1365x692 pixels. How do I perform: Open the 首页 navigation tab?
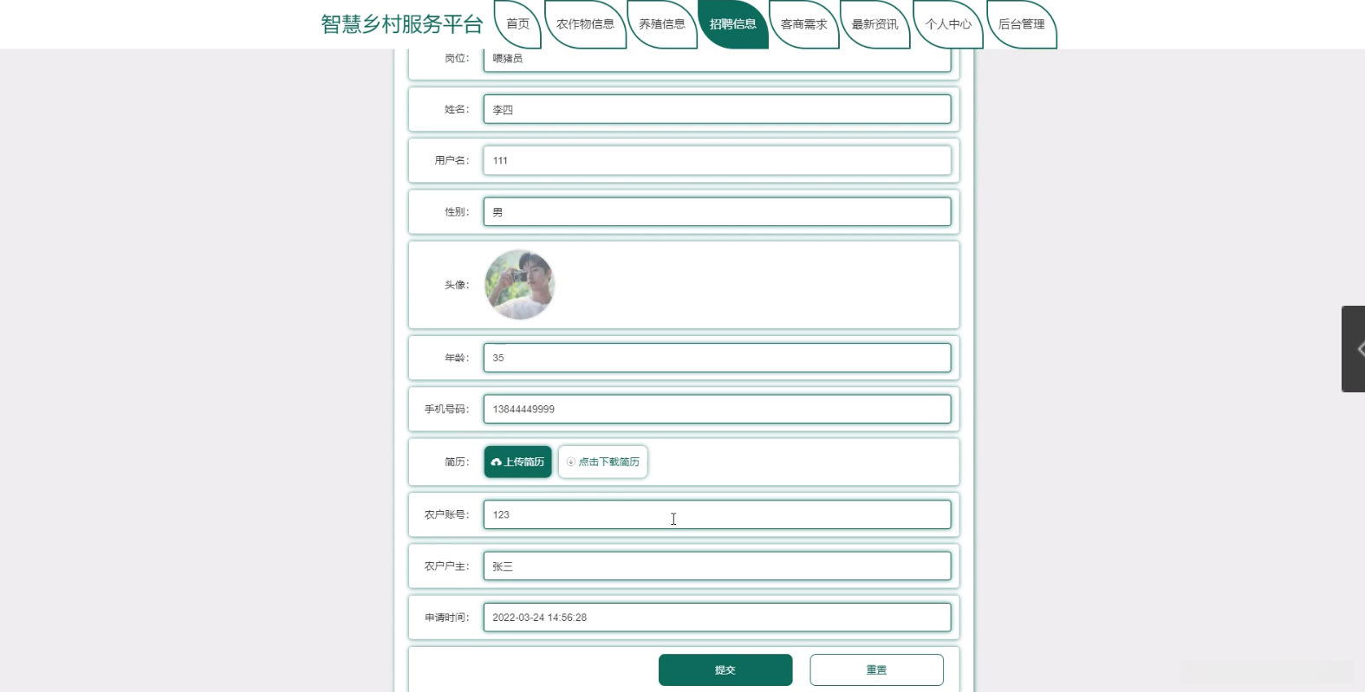(x=517, y=24)
